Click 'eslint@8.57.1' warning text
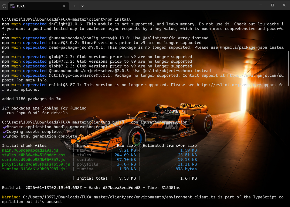The width and height of the screenshot is (290, 207). pyautogui.click(x=64, y=85)
